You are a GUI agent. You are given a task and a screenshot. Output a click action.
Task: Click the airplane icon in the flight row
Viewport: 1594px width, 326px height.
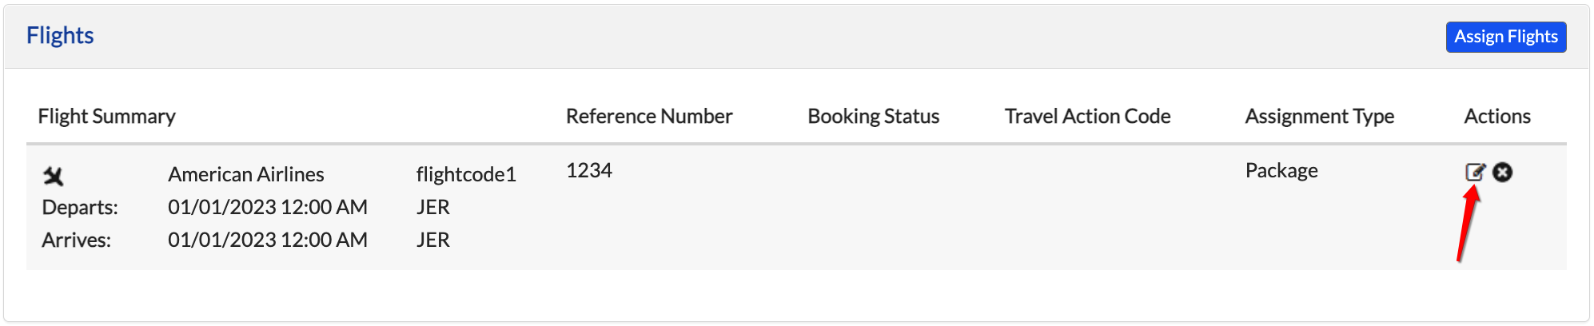54,175
